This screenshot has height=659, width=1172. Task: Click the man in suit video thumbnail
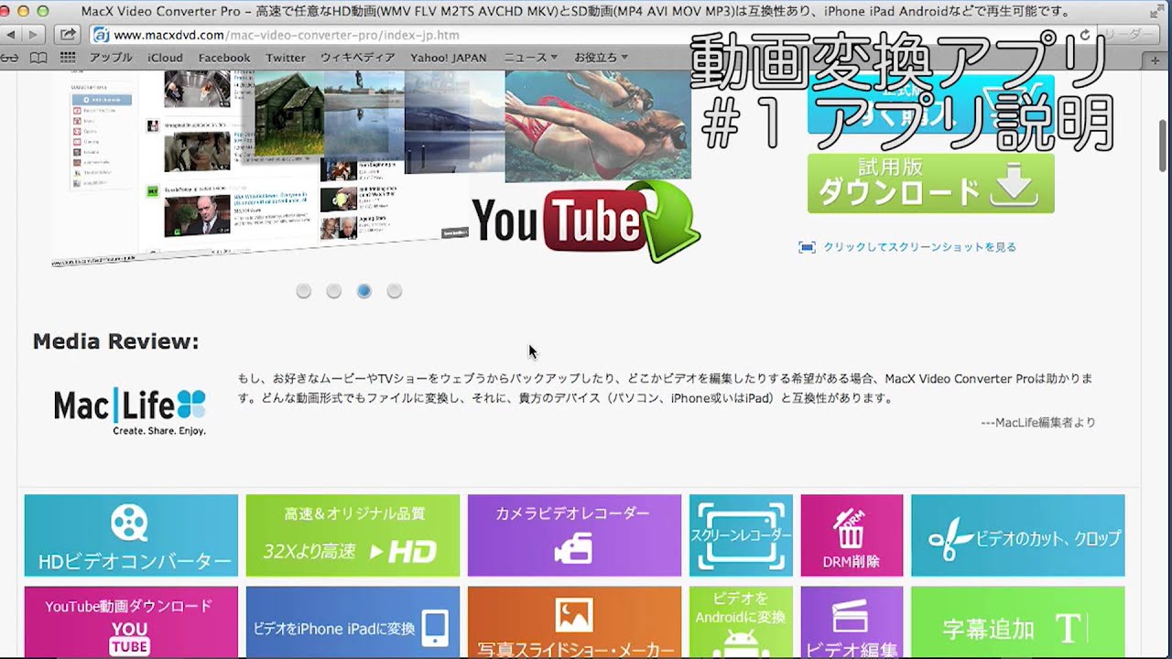(197, 213)
